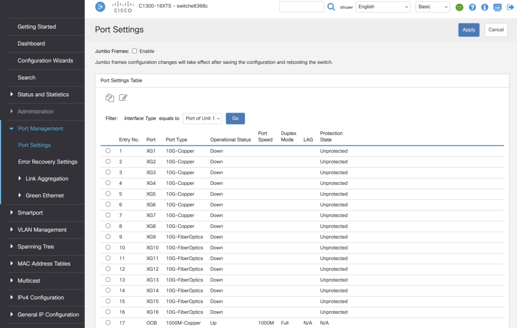Click Unprotected cell in XG4 row
Image resolution: width=517 pixels, height=328 pixels.
pyautogui.click(x=334, y=183)
